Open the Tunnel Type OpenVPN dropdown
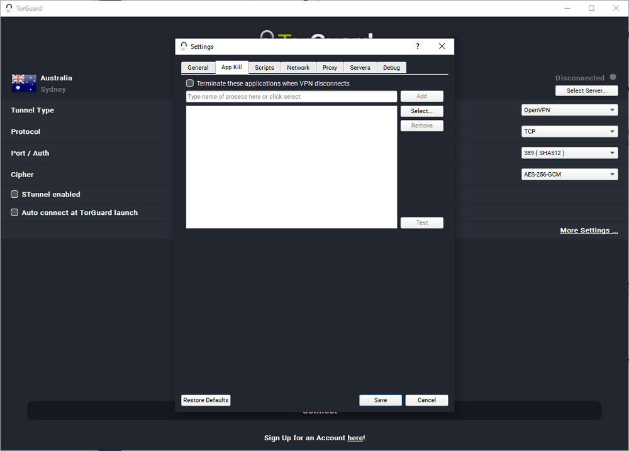Screen dimensions: 629x451 (x=569, y=110)
